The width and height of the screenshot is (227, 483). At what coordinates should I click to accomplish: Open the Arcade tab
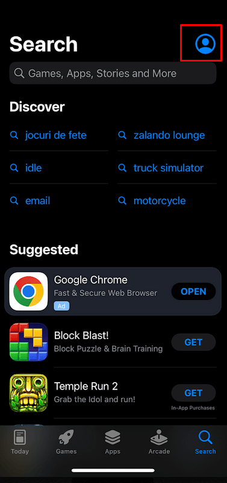pos(159,442)
